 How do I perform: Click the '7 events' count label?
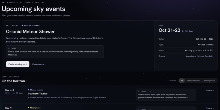point(172,81)
